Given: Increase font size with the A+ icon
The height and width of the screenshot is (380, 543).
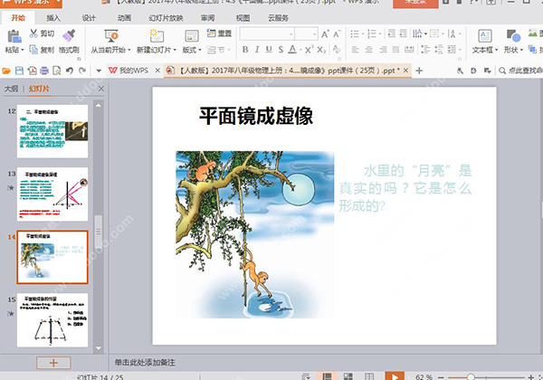Looking at the screenshot, I should (x=325, y=33).
